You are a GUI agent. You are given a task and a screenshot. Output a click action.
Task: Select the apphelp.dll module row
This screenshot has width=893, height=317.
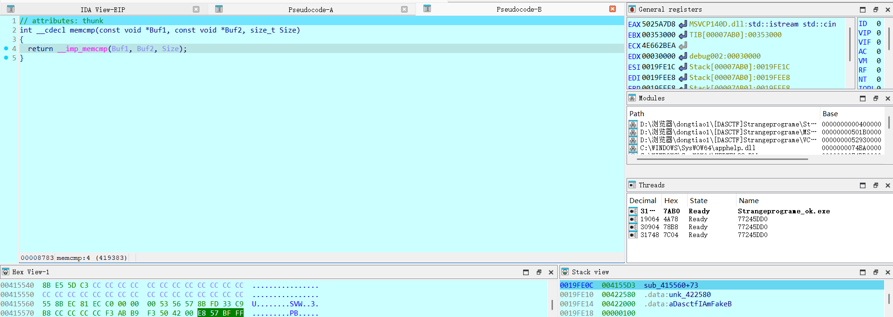click(755, 148)
